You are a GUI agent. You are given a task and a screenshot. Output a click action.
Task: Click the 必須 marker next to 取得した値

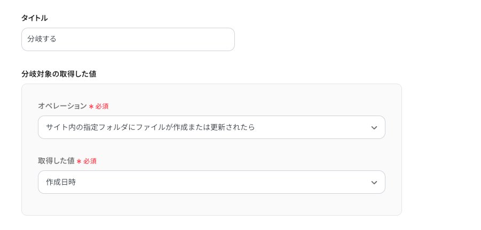click(x=90, y=161)
